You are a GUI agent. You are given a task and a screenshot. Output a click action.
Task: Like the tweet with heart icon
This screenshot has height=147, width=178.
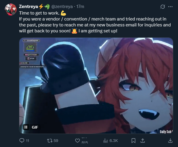pyautogui.click(x=77, y=141)
